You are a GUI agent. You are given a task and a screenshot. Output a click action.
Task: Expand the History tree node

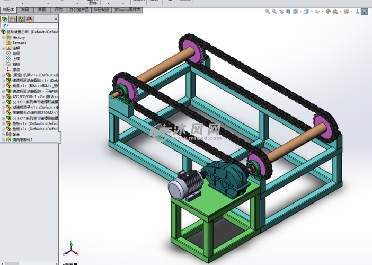point(3,38)
